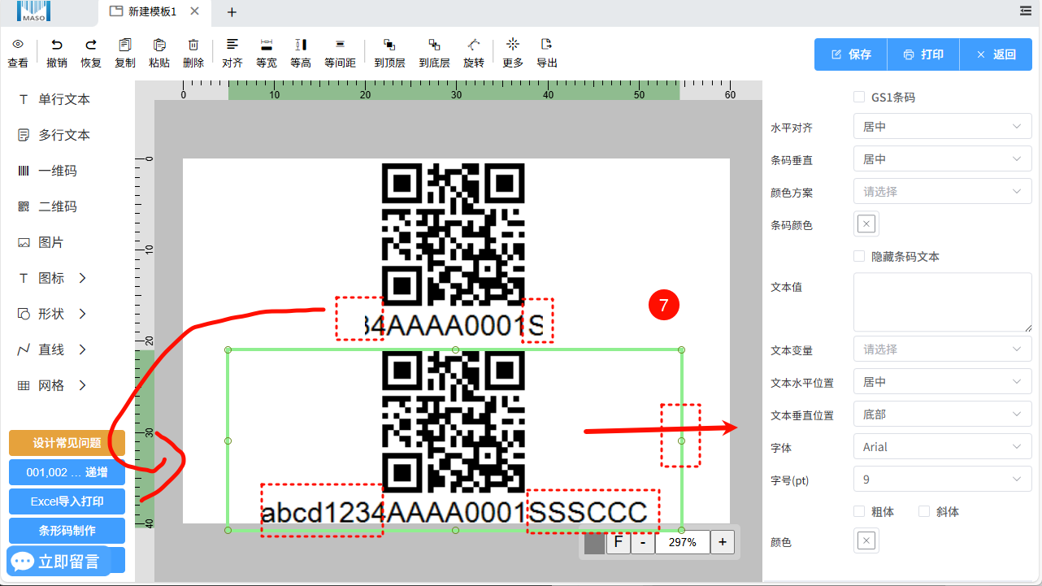The image size is (1042, 586).
Task: Click the 001,002 … 递增 button
Action: [x=67, y=472]
